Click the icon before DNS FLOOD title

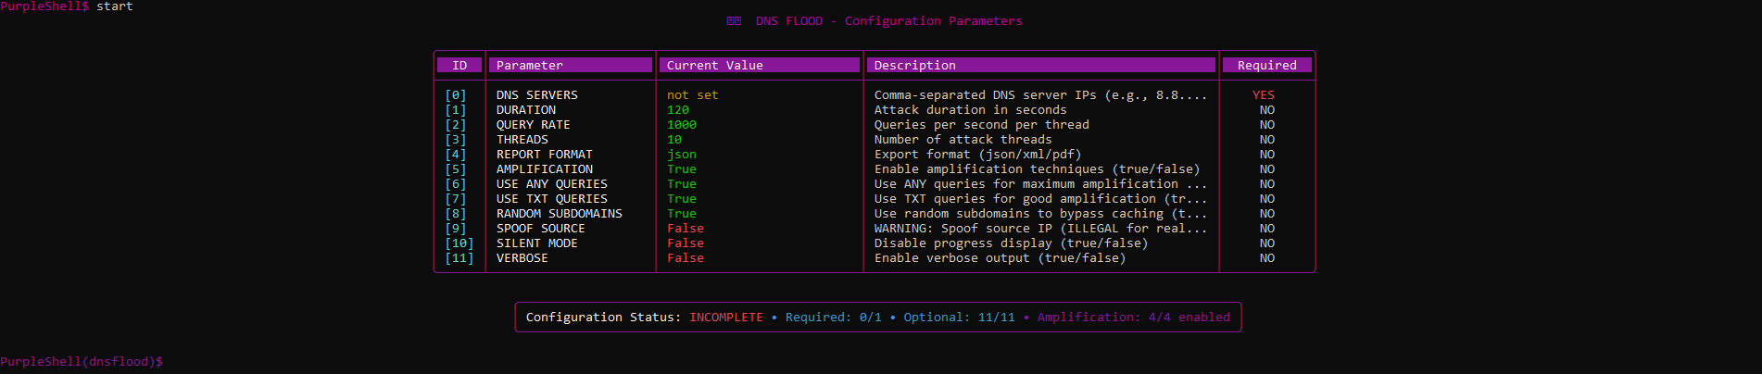click(734, 21)
